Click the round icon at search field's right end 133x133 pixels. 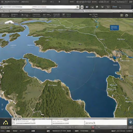[x=78, y=7]
